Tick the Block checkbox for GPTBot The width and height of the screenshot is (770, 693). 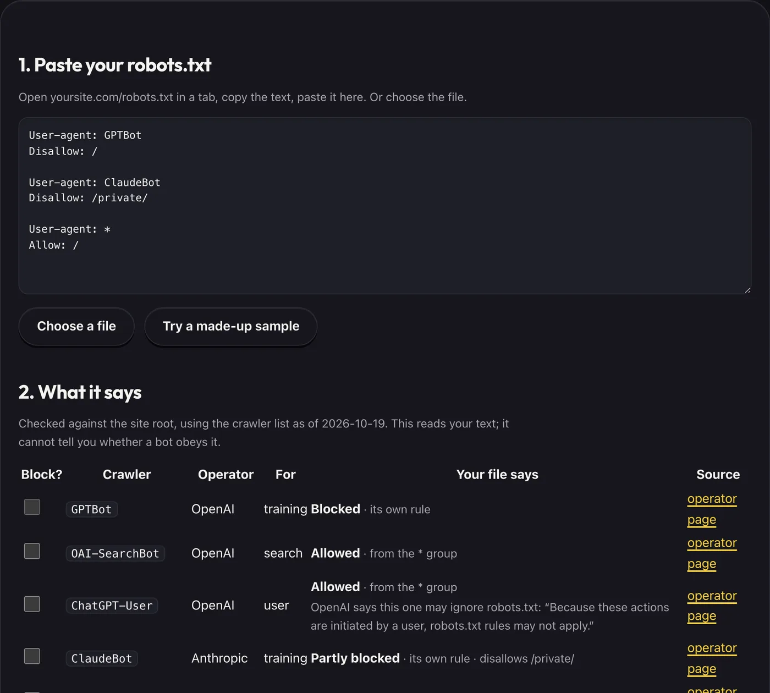coord(32,507)
